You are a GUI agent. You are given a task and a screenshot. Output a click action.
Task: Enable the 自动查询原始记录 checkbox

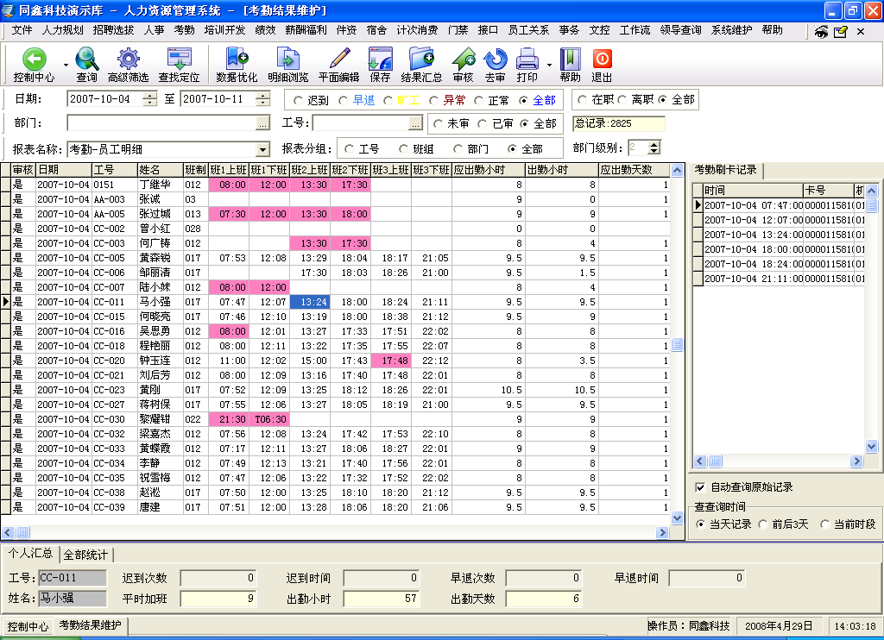[700, 487]
